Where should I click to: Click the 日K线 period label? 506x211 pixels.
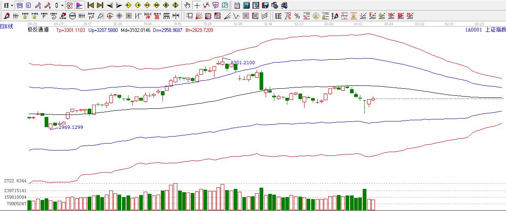point(7,27)
